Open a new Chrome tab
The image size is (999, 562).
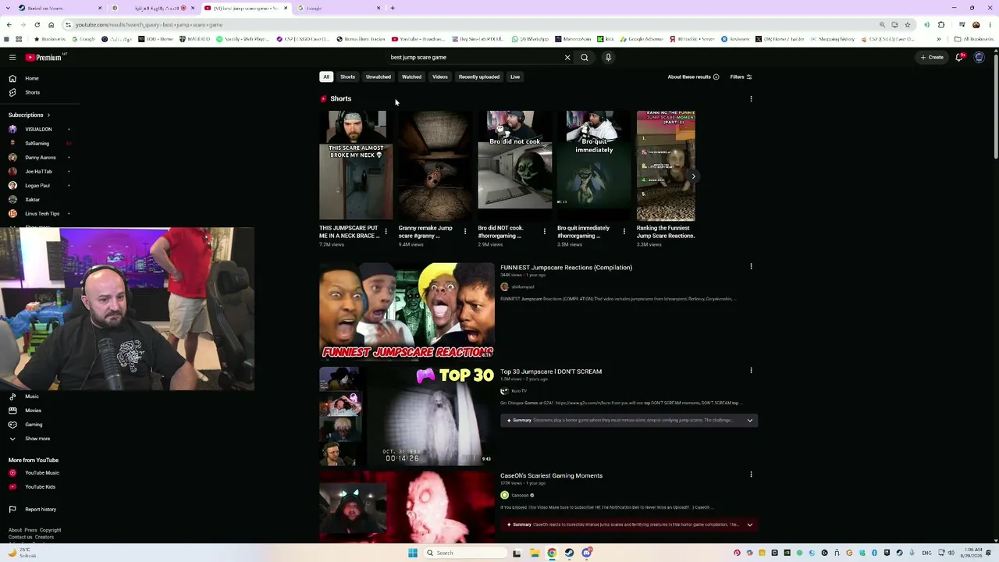[393, 8]
